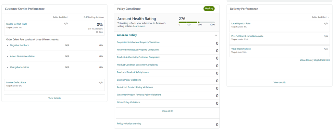Screen dimensions: 334x130
Task: Open the Invoice Defect Rate link
Action: [16, 82]
